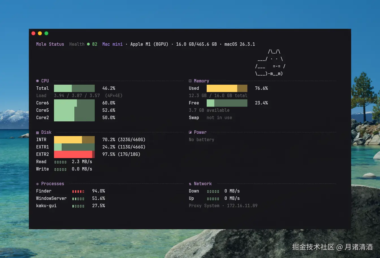Click the "97.5% (17G/18G)" disk value
This screenshot has height=258, width=380.
(121, 154)
